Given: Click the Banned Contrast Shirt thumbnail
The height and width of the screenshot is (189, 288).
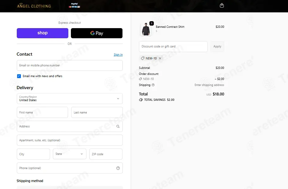Looking at the screenshot, I should 146,29.
